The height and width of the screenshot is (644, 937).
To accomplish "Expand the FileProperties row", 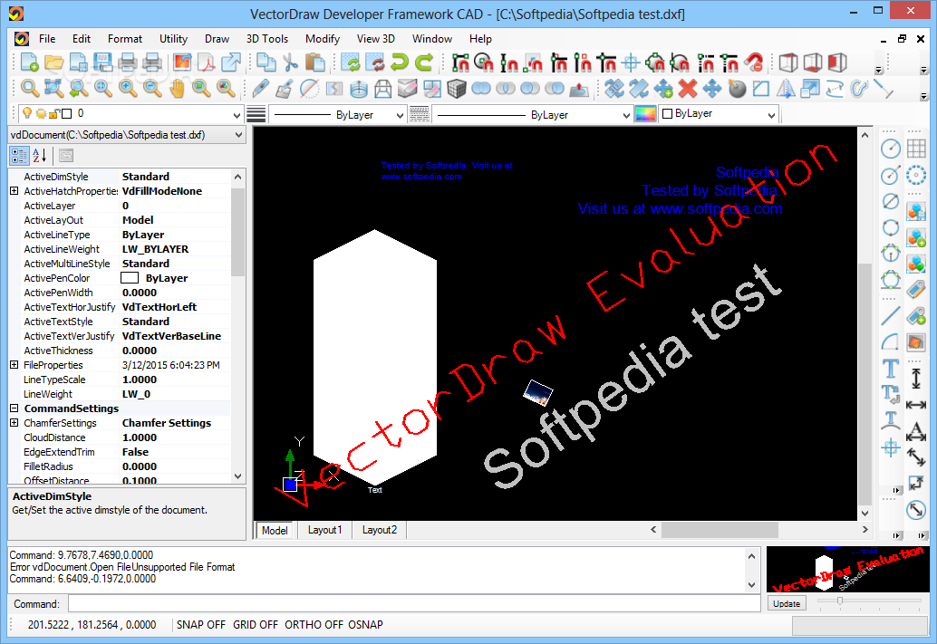I will tap(14, 365).
